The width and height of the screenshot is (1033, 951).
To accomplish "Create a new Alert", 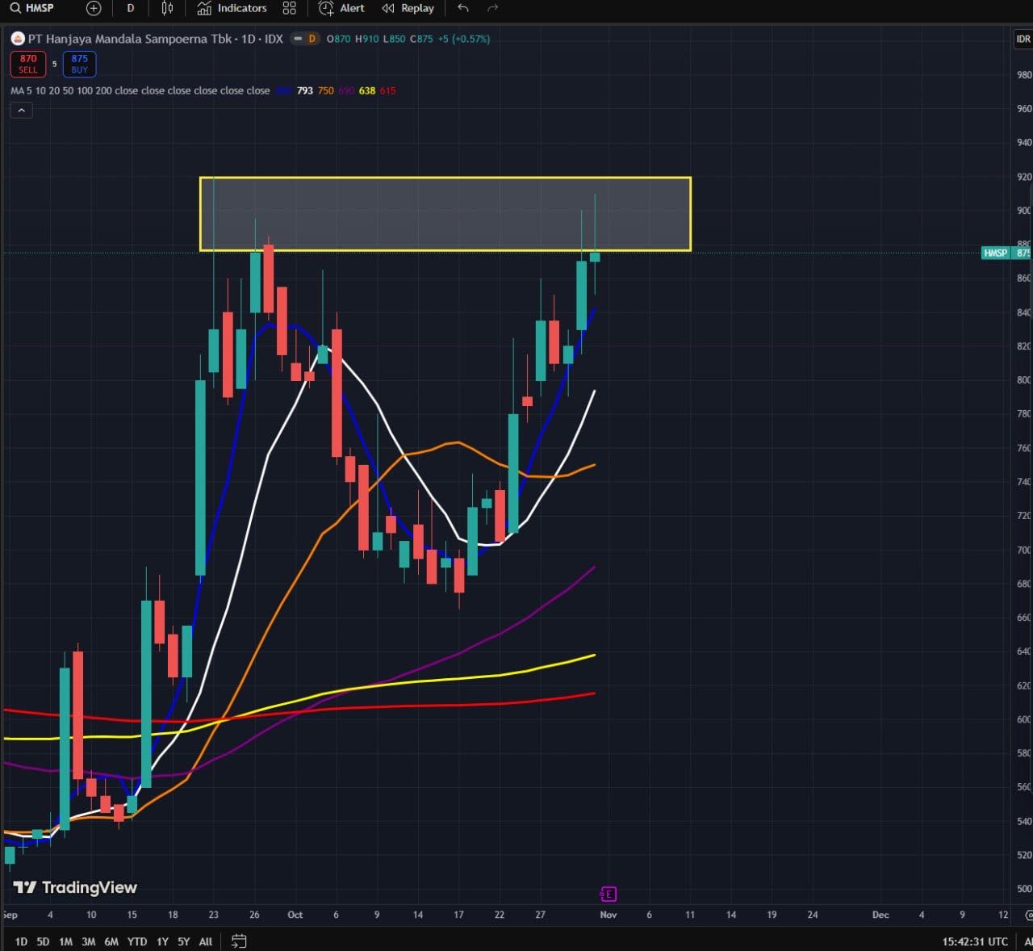I will (x=342, y=9).
